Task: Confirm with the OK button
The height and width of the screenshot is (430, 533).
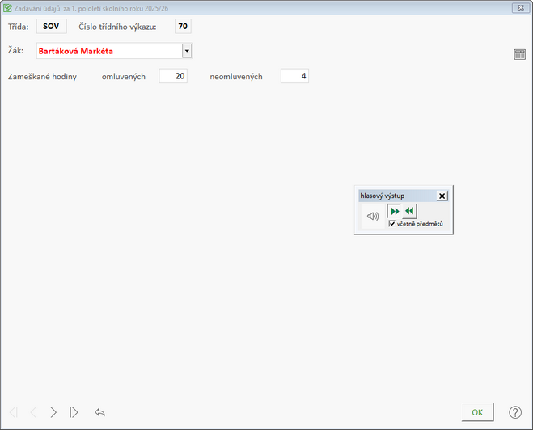Action: click(x=477, y=412)
